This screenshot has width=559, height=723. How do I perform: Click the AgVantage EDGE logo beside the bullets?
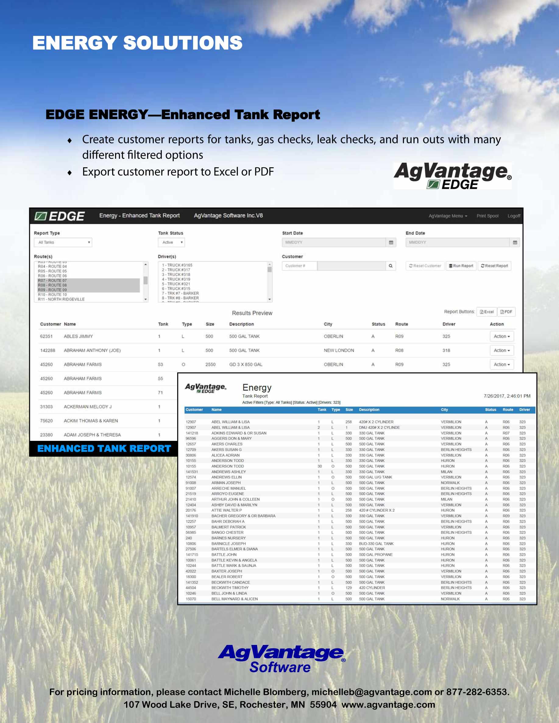tap(452, 176)
